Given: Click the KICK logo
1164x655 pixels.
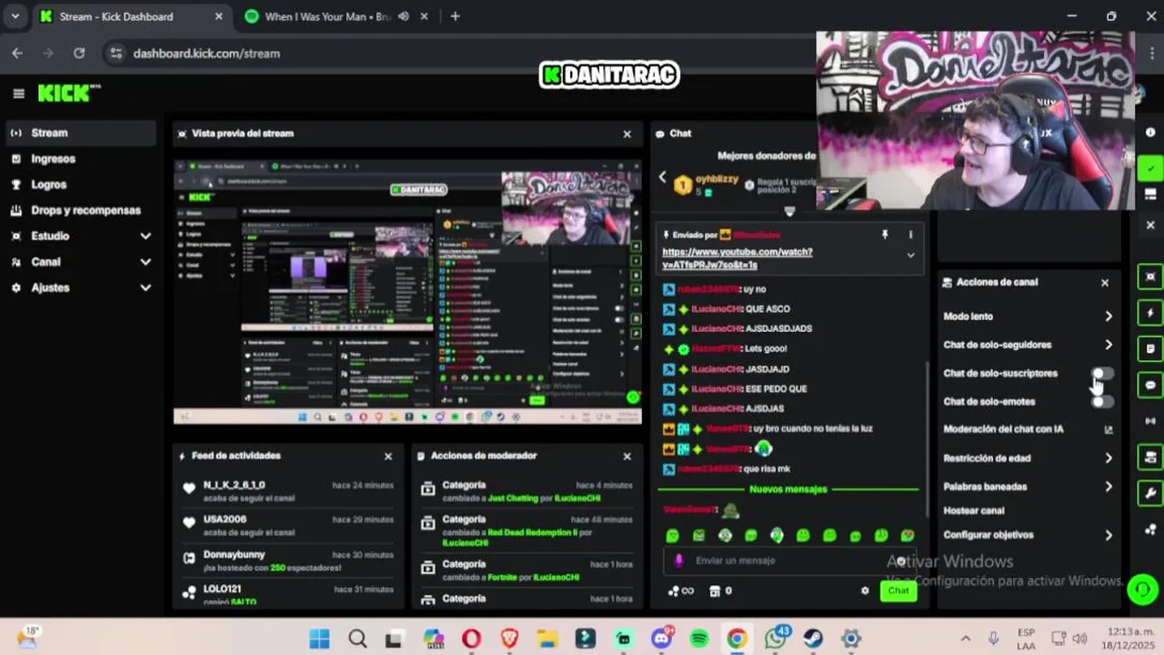Looking at the screenshot, I should (x=68, y=93).
